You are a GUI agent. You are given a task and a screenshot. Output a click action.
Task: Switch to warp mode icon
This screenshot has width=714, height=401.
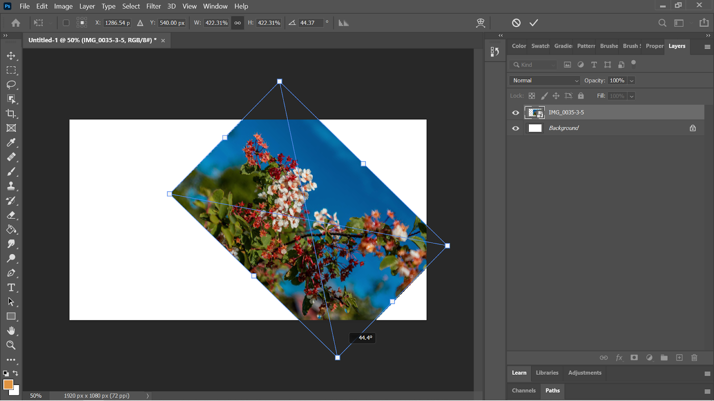tap(480, 23)
